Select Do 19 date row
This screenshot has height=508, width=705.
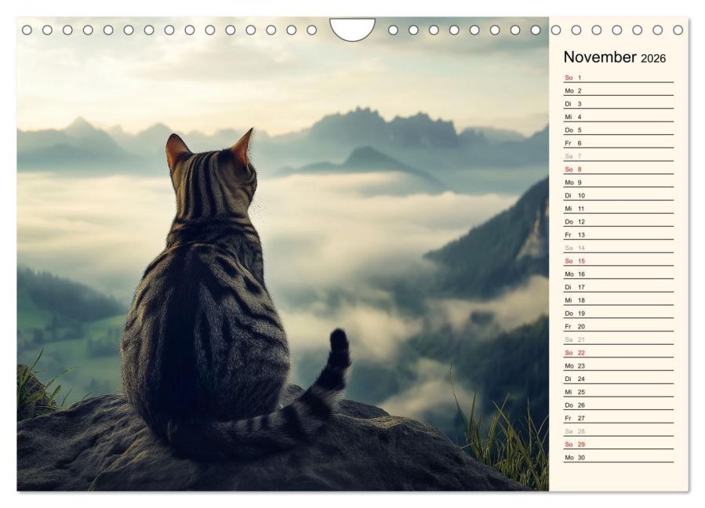pos(618,314)
